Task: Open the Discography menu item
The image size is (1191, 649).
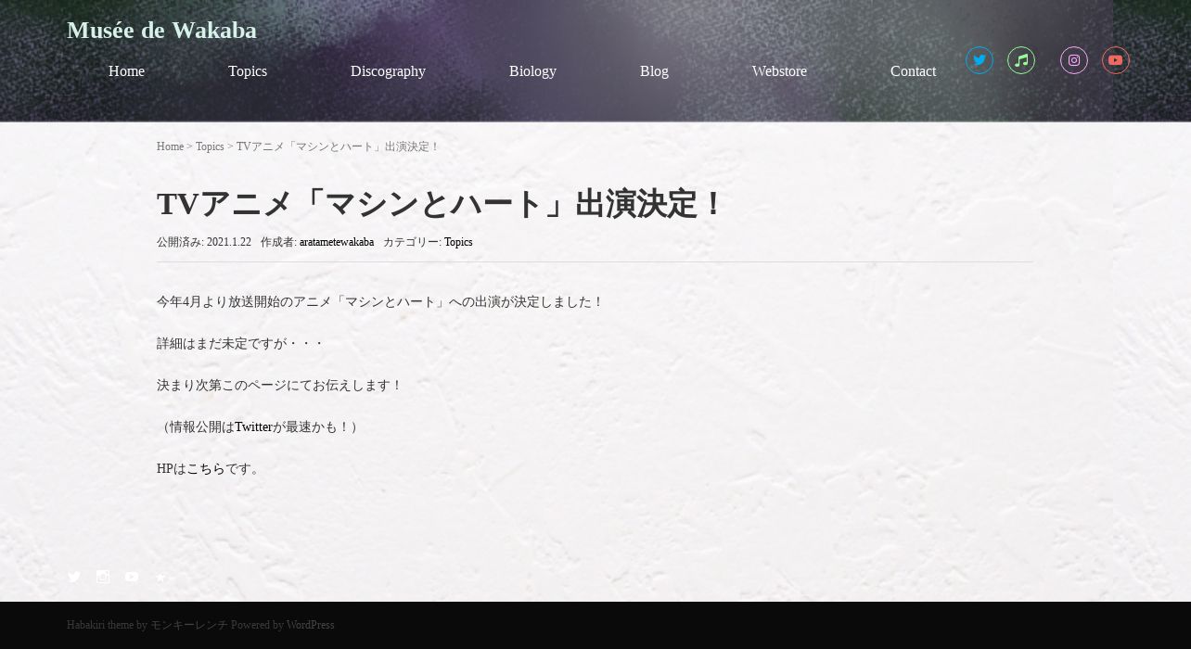Action: click(388, 71)
